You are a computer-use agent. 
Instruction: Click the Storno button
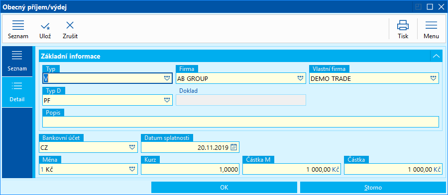(x=373, y=188)
